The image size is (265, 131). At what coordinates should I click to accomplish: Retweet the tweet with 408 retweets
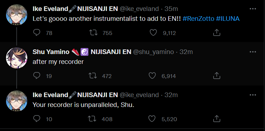[92, 119]
